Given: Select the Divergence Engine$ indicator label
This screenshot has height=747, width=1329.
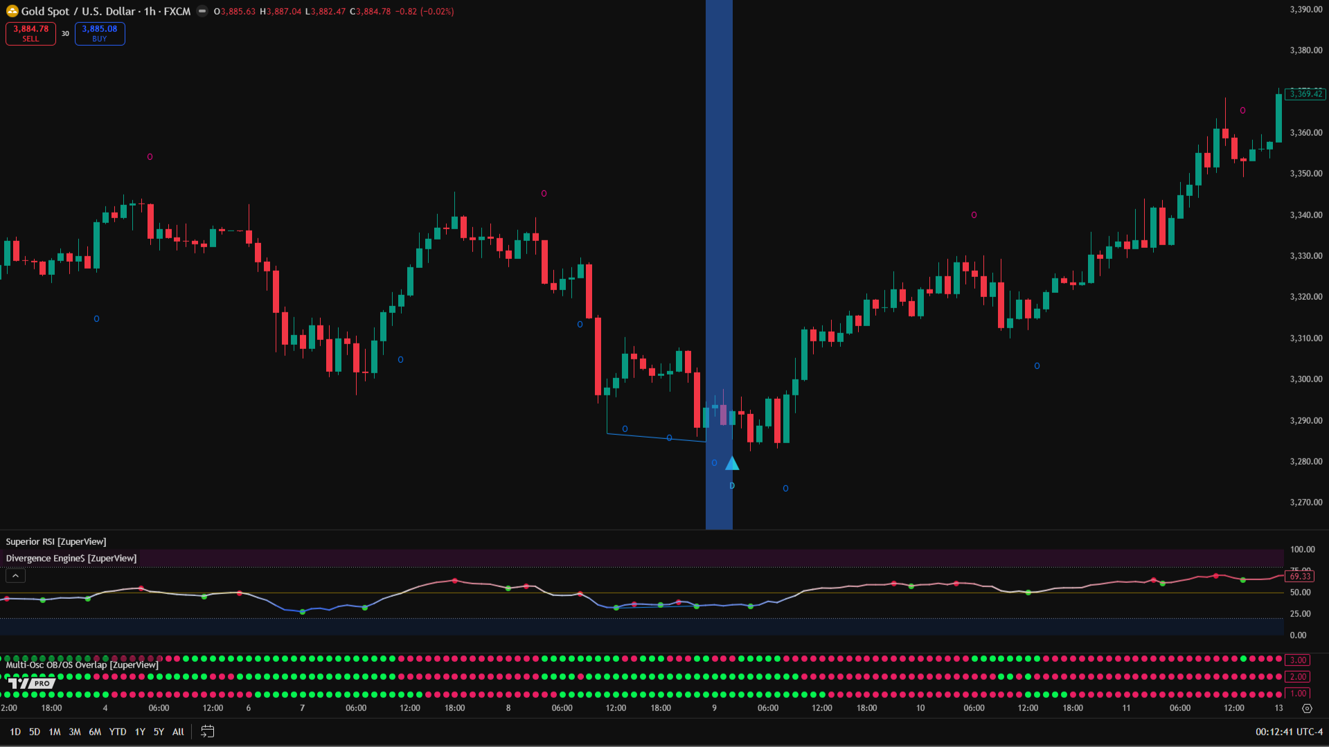Looking at the screenshot, I should (x=71, y=558).
